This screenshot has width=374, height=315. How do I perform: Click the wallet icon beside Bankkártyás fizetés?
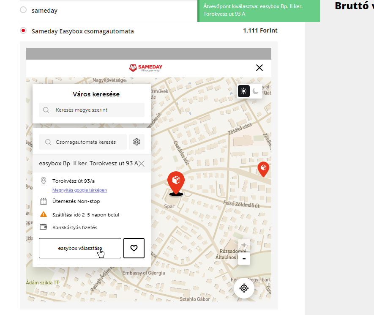(44, 227)
